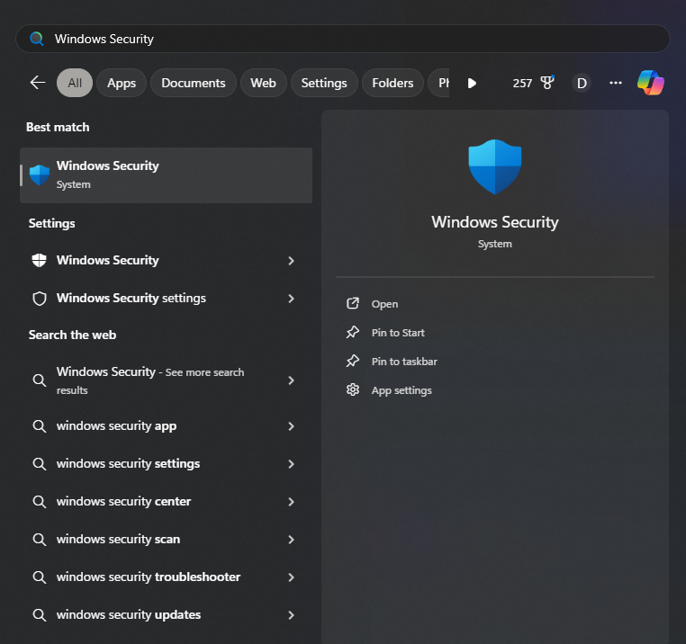Viewport: 686px width, 644px height.
Task: Pin Windows Security to taskbar
Action: click(x=403, y=362)
